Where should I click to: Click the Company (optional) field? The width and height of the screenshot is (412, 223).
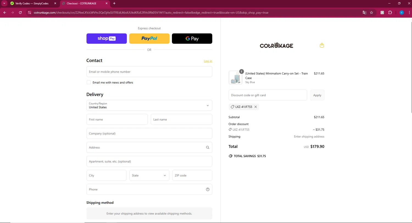point(149,133)
